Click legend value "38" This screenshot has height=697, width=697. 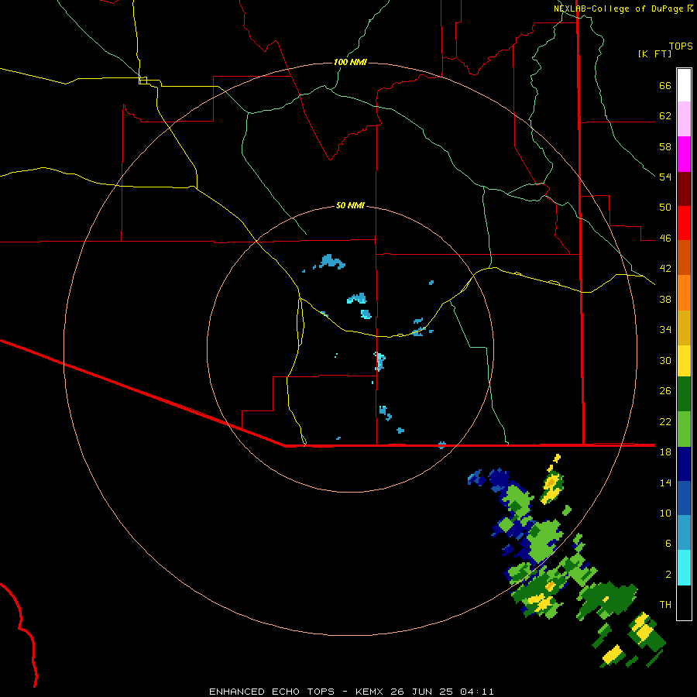pyautogui.click(x=665, y=299)
